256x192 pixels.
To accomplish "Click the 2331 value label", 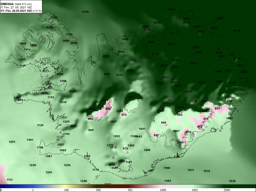I will coord(120,111).
